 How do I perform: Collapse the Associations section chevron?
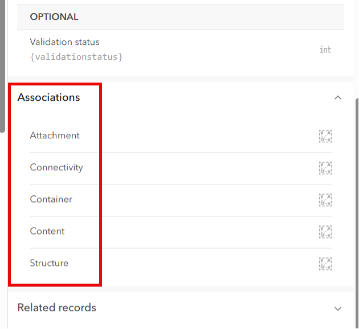click(x=338, y=97)
